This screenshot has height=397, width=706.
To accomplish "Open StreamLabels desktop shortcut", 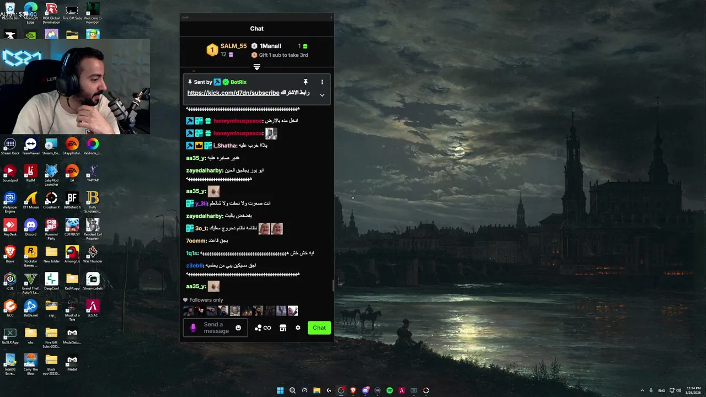I will click(93, 282).
